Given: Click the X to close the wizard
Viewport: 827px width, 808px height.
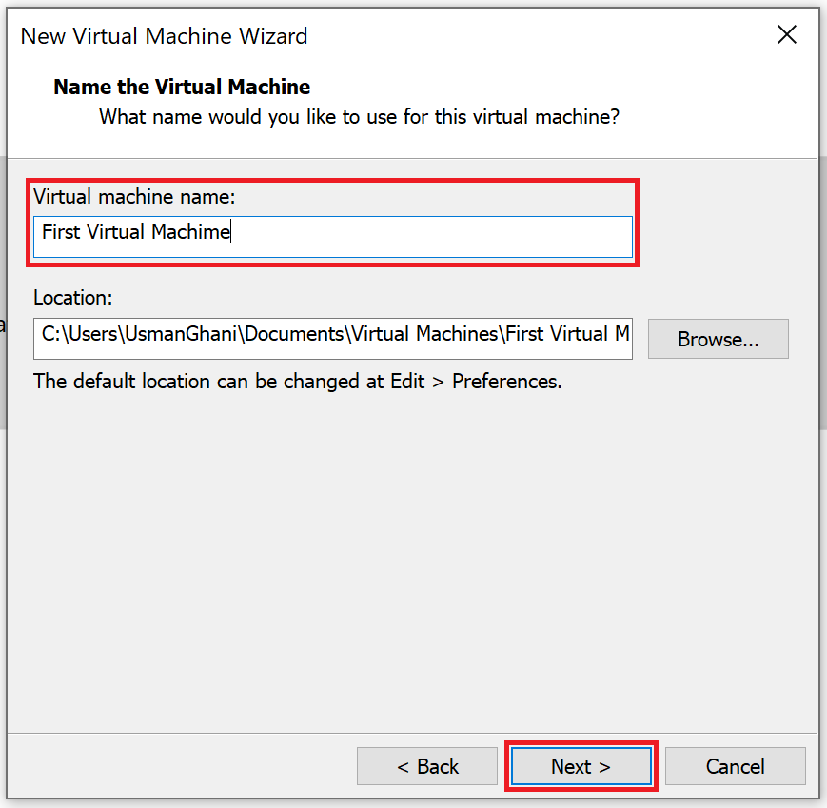Looking at the screenshot, I should pyautogui.click(x=786, y=34).
